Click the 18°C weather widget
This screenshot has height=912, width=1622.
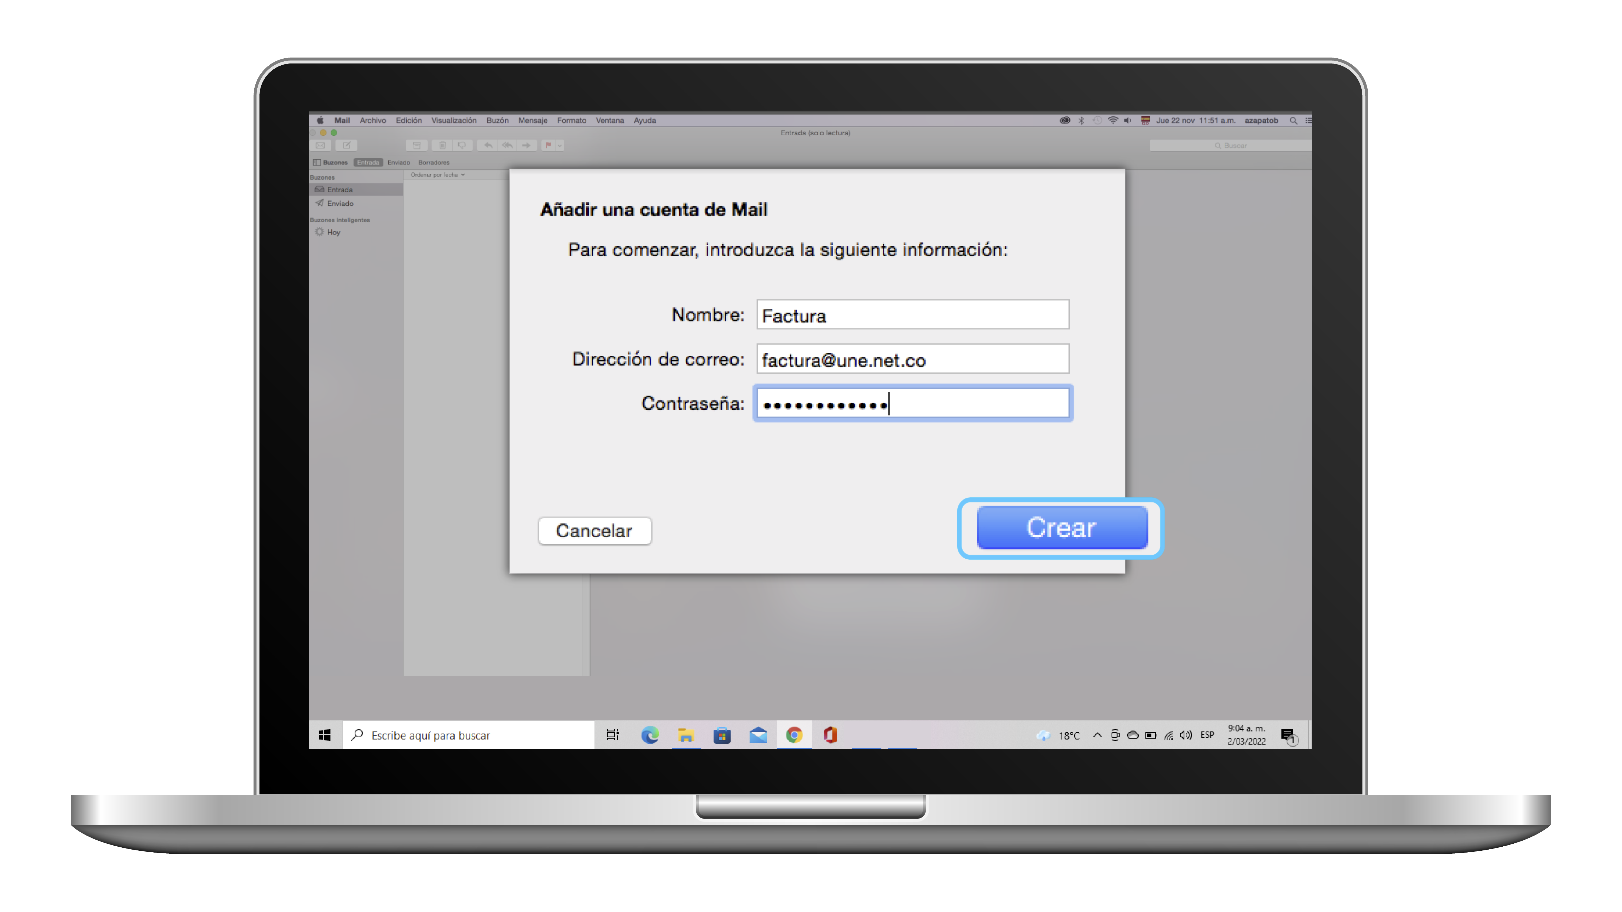1058,735
